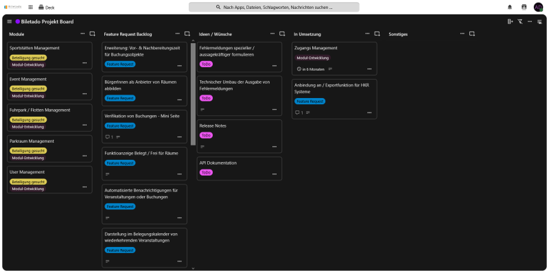Screen dimensions: 549x273
Task: Open the app grid launcher icon
Action: [x=30, y=7]
